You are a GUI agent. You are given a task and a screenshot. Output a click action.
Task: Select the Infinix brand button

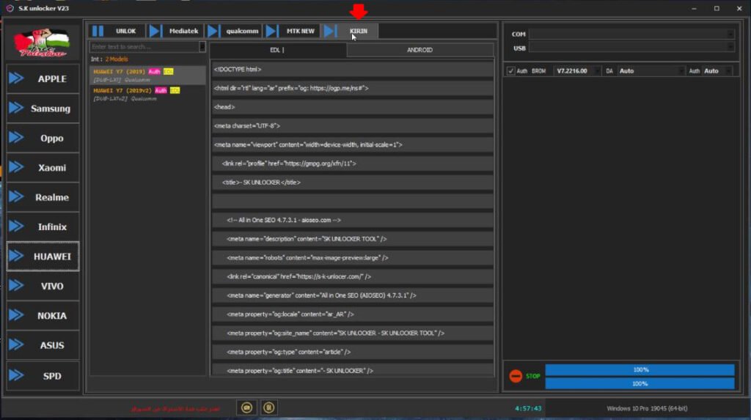pos(43,227)
